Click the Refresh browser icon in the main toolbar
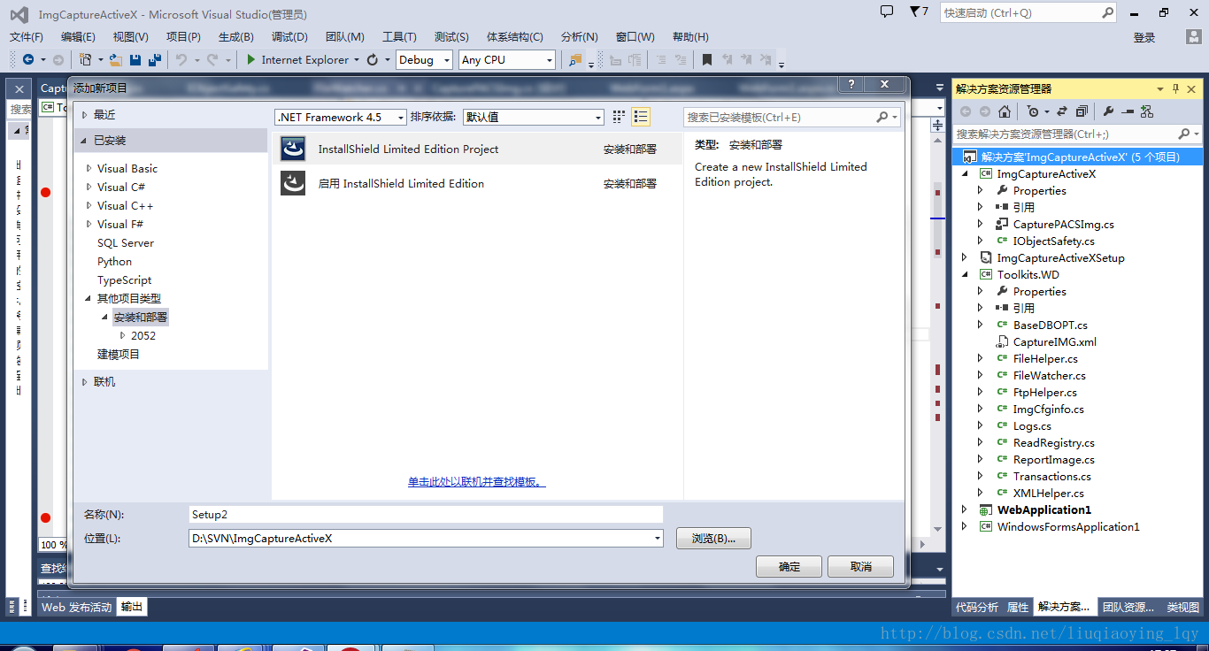The width and height of the screenshot is (1209, 651). tap(373, 59)
